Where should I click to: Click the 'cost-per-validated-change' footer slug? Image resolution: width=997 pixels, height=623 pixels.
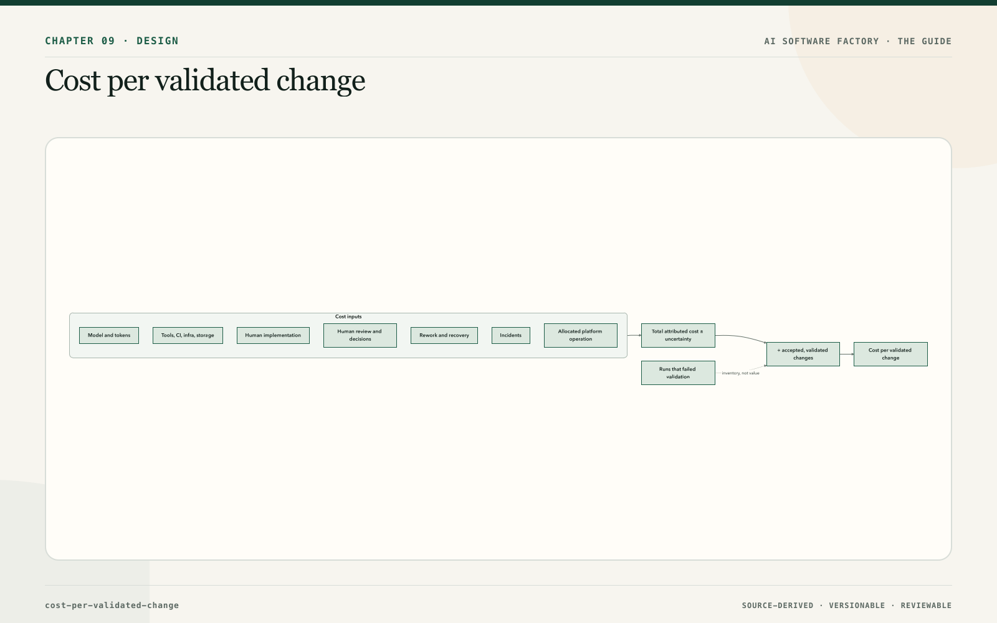click(112, 606)
